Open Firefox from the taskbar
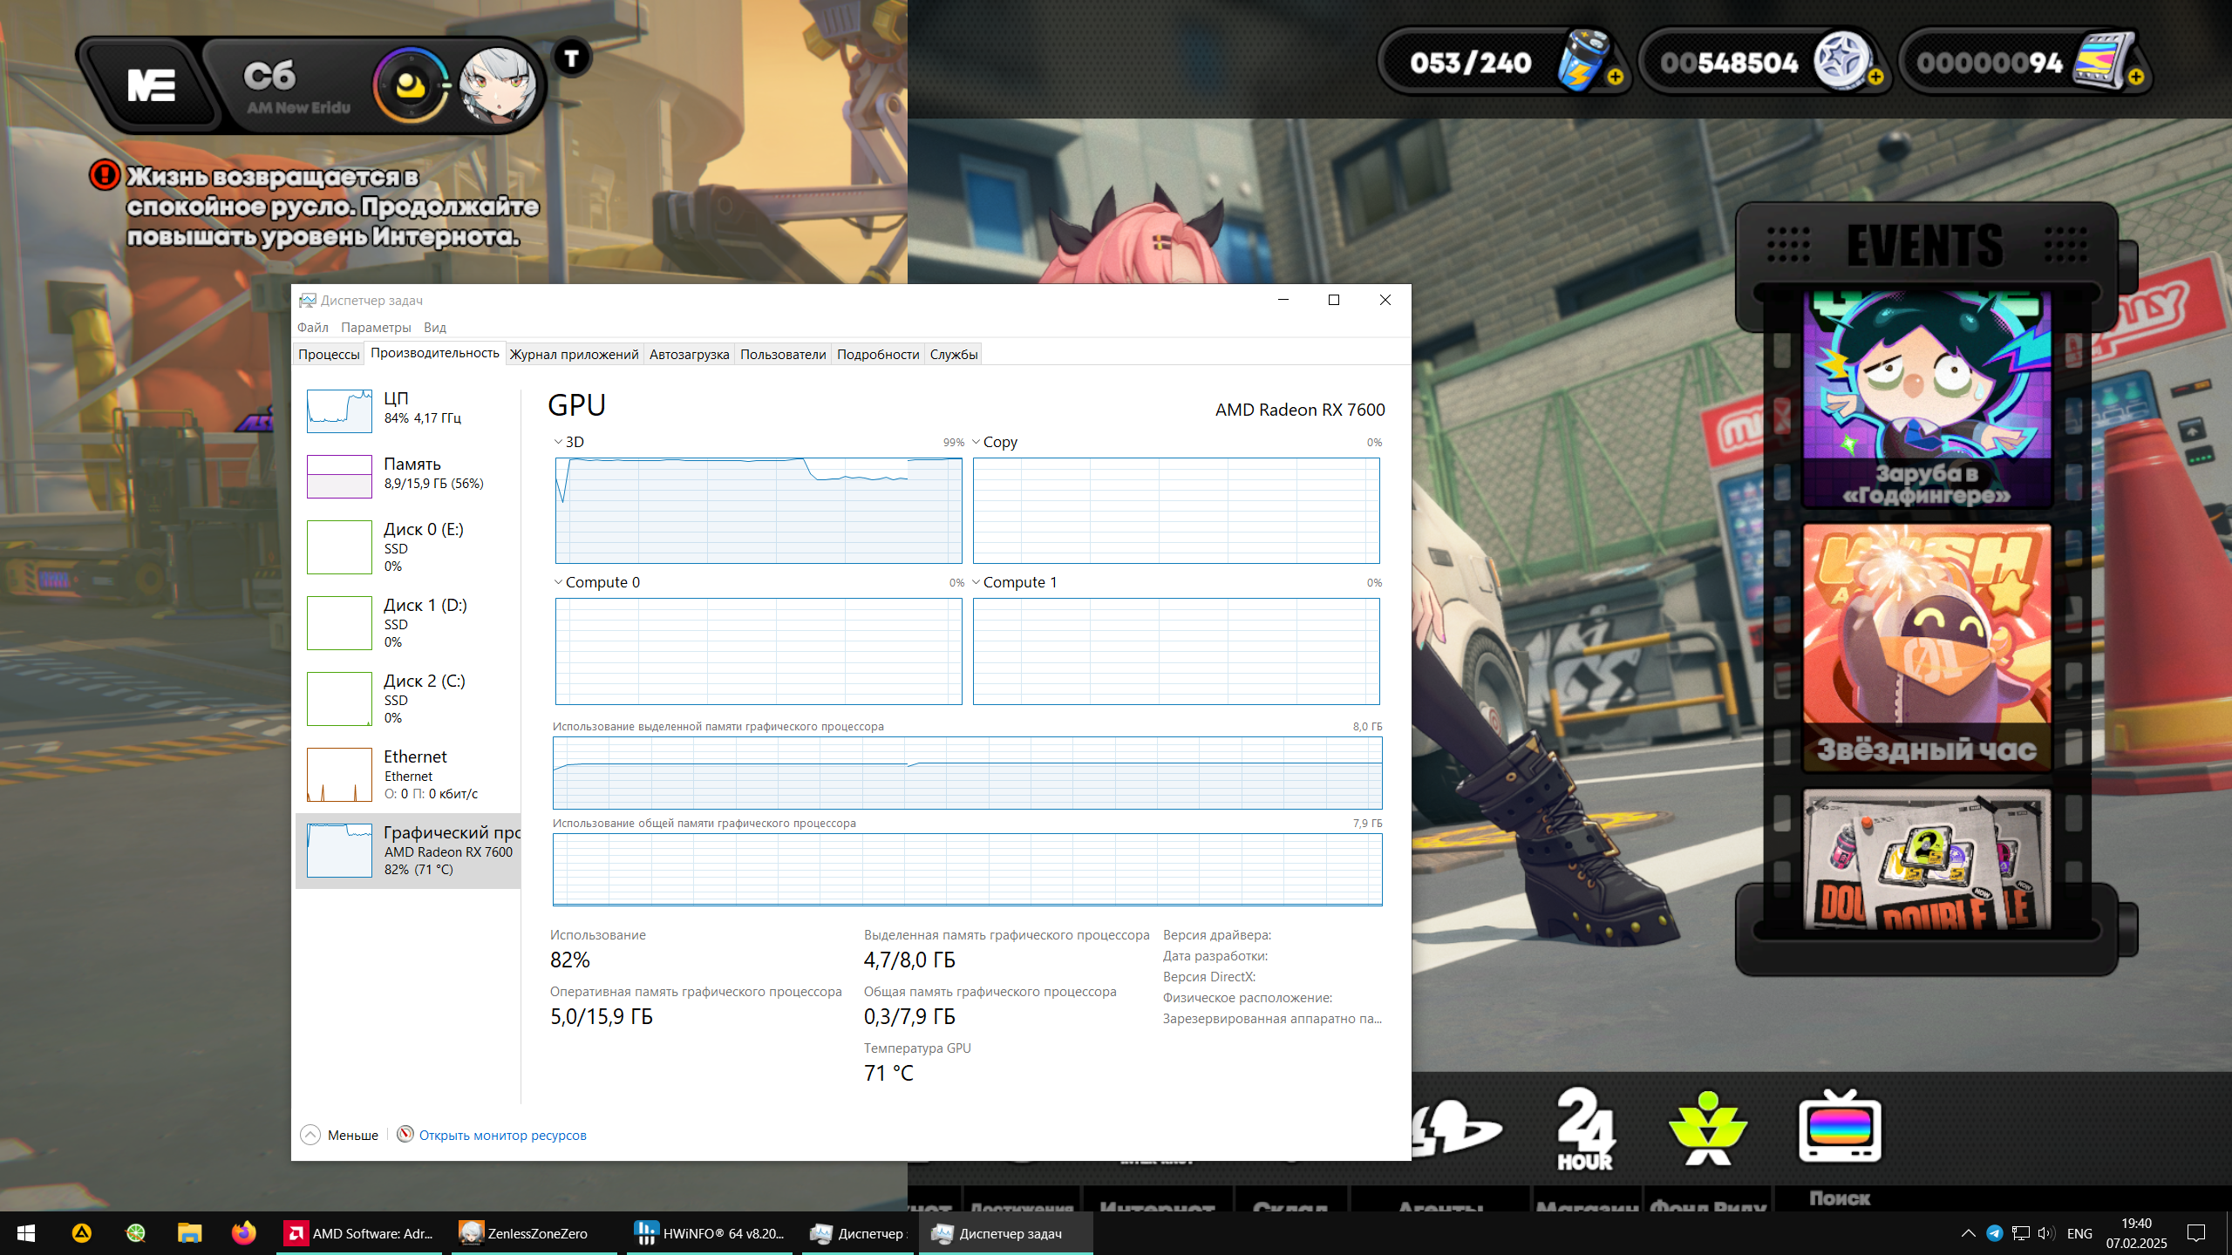 243,1233
